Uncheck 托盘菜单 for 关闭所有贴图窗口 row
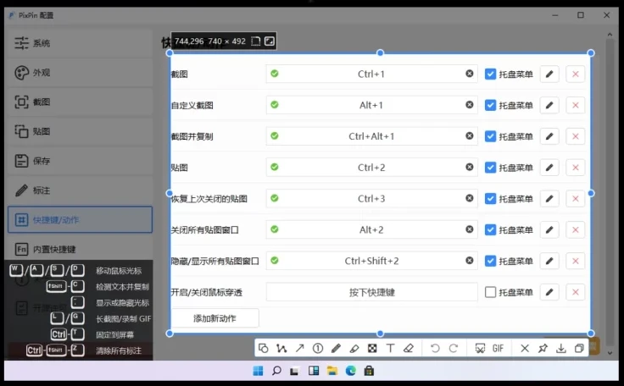 [x=490, y=229]
